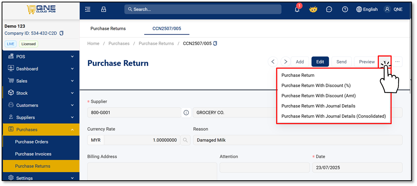Click the Search box
417x186 pixels.
203,9
